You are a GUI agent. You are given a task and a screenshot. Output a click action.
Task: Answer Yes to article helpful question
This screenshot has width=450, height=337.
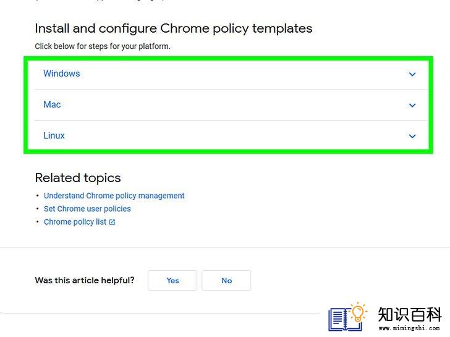click(x=172, y=280)
